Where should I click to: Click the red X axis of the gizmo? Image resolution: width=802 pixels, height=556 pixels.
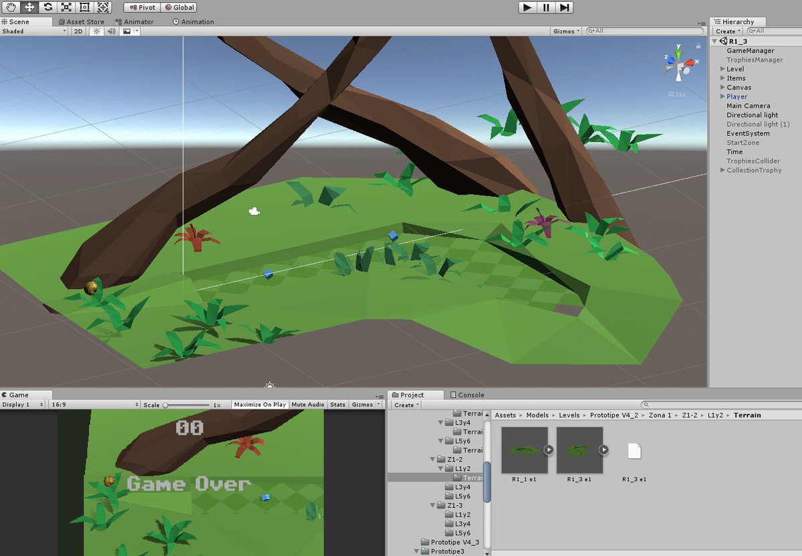[x=689, y=63]
